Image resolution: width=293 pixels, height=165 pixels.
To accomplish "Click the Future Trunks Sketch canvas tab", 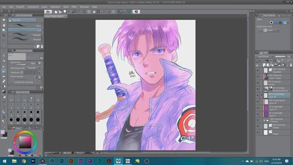I will point(55,16).
